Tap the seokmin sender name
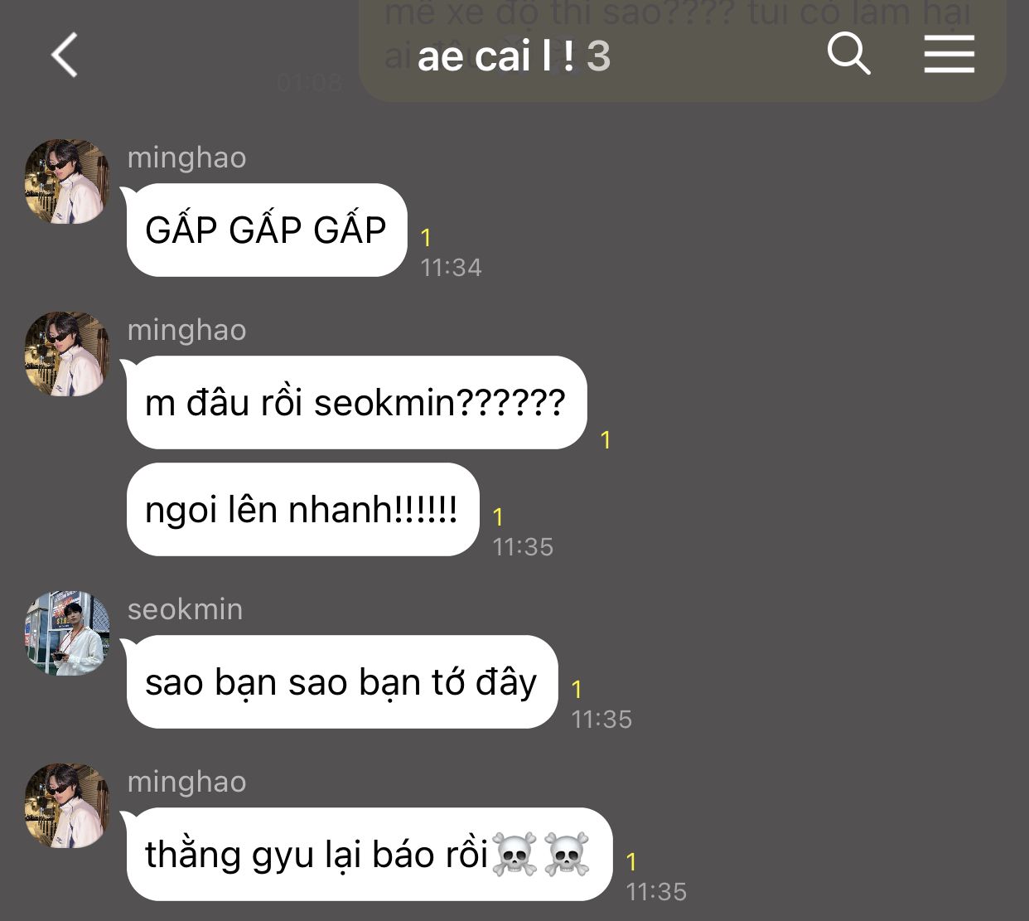The height and width of the screenshot is (921, 1029). [x=185, y=609]
